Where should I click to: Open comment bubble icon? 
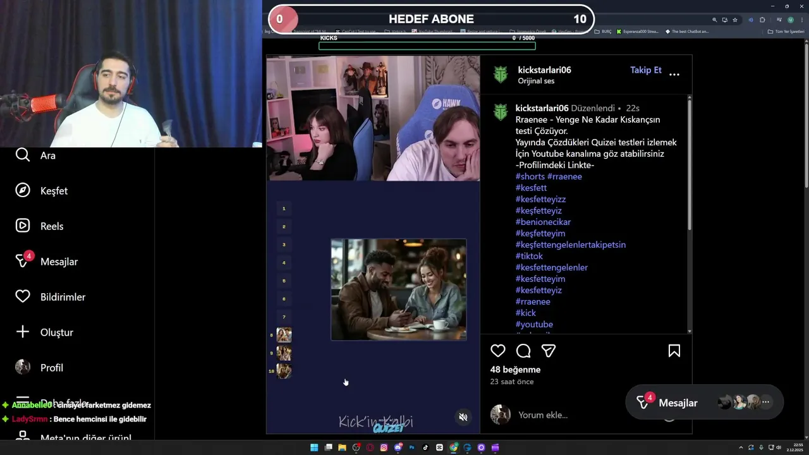coord(523,351)
